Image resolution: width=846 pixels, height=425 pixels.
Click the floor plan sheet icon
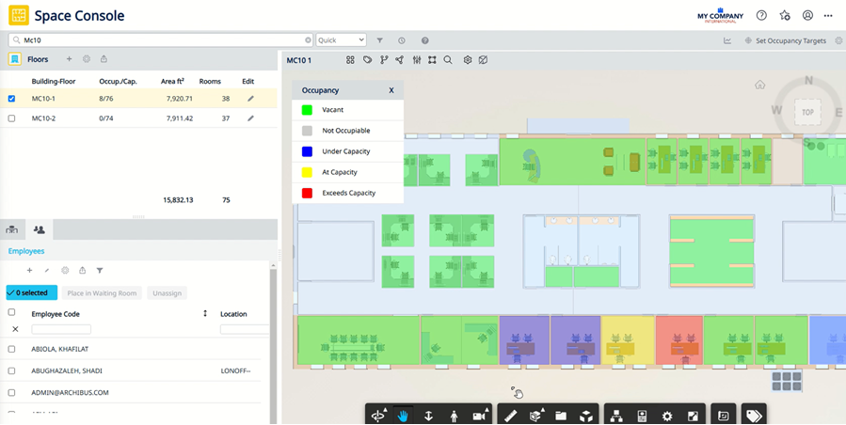click(x=724, y=416)
